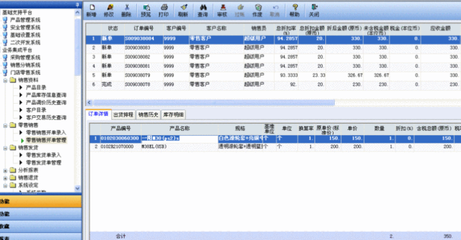461x240 pixels.
Task: Click the 客户名称 column header
Action: (216, 29)
